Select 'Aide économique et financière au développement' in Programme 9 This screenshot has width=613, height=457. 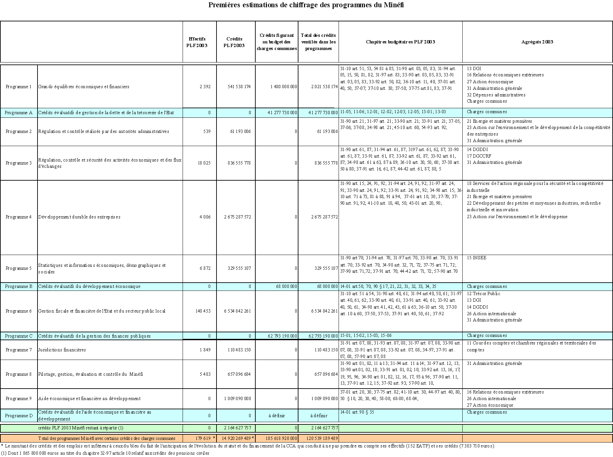click(x=89, y=398)
